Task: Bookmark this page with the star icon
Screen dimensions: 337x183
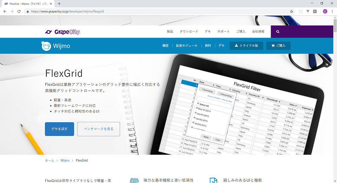Action: (291, 11)
